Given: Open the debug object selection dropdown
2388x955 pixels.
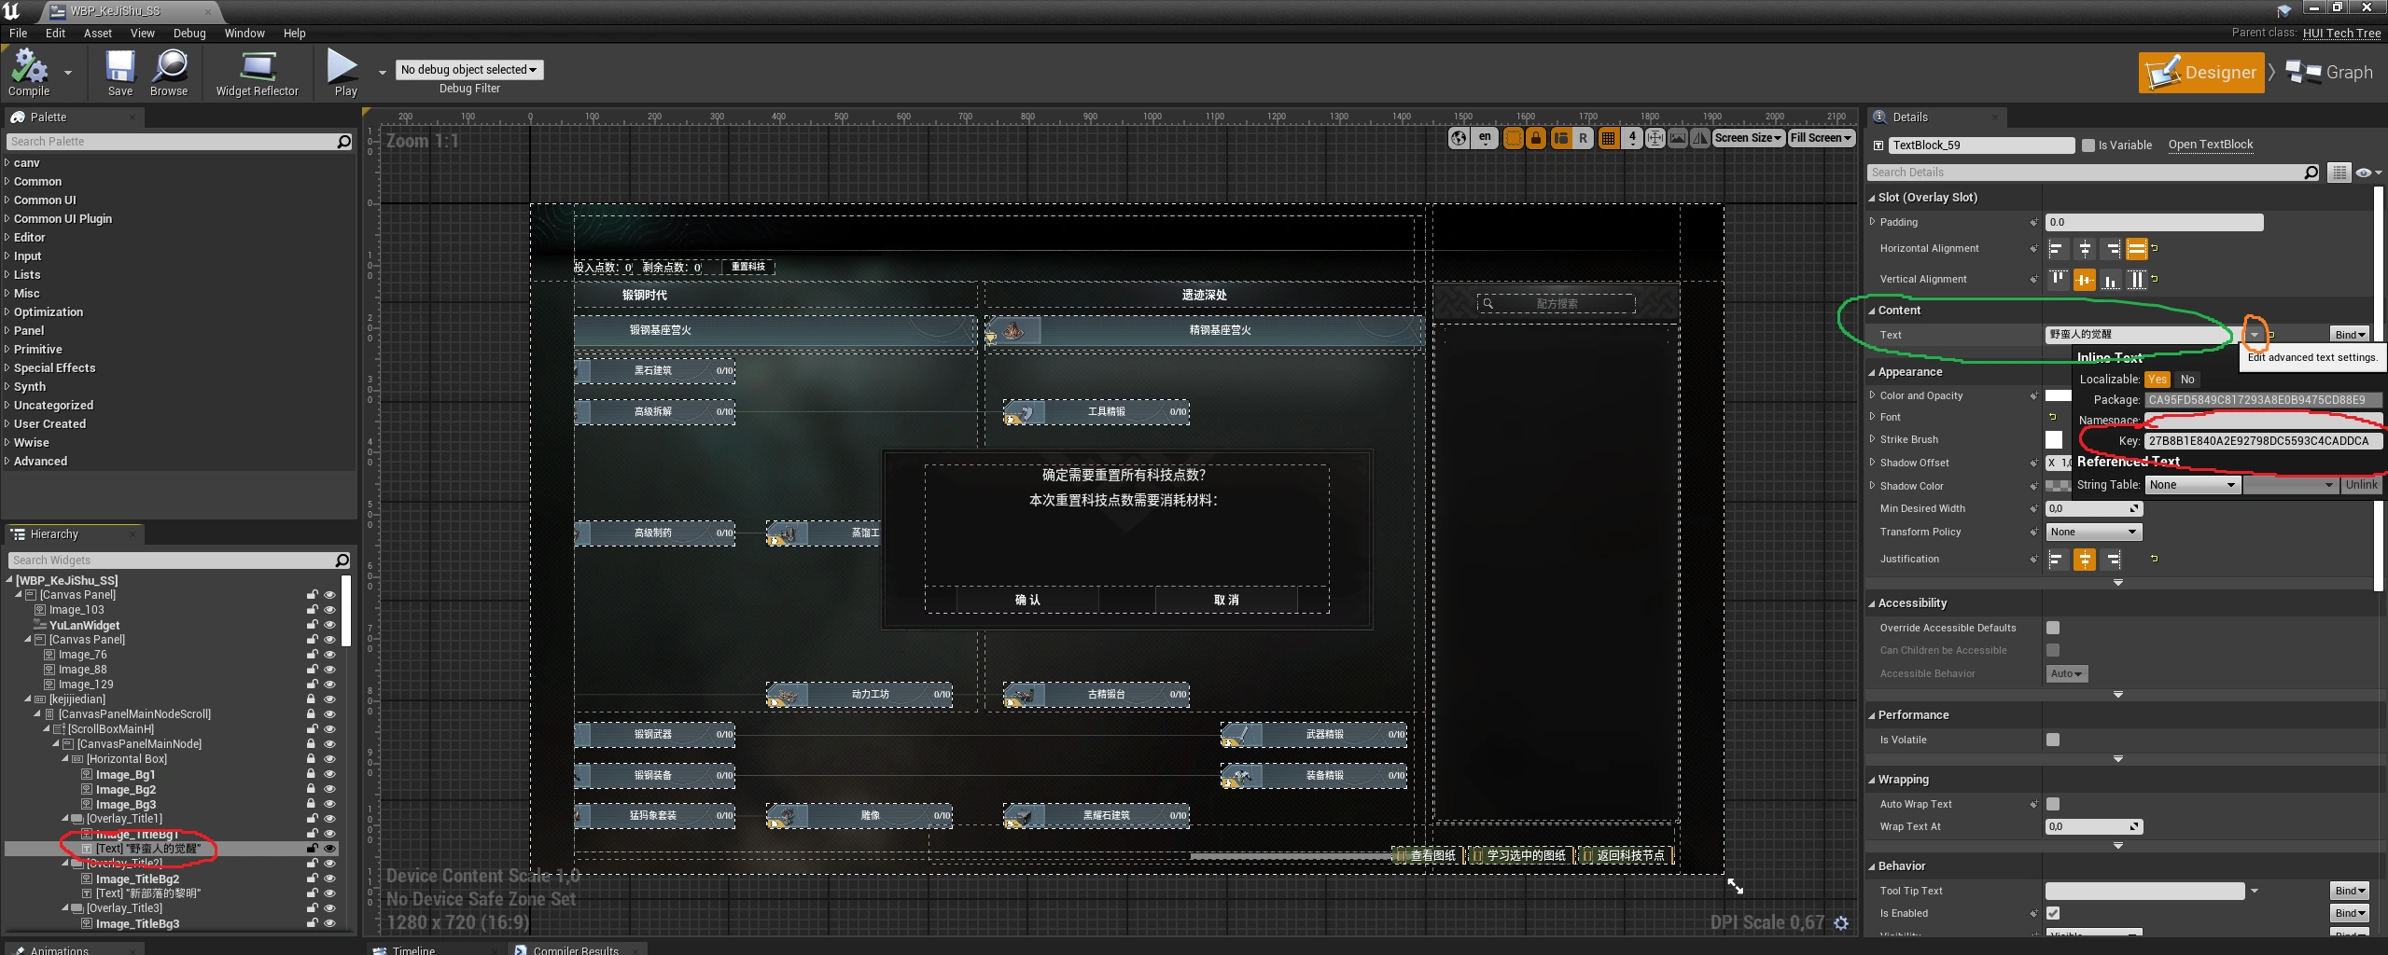Looking at the screenshot, I should [468, 70].
